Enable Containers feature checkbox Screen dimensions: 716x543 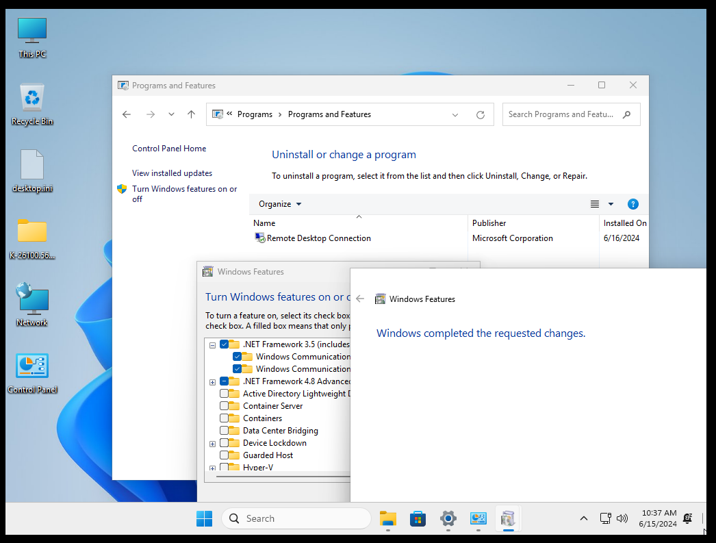[225, 418]
